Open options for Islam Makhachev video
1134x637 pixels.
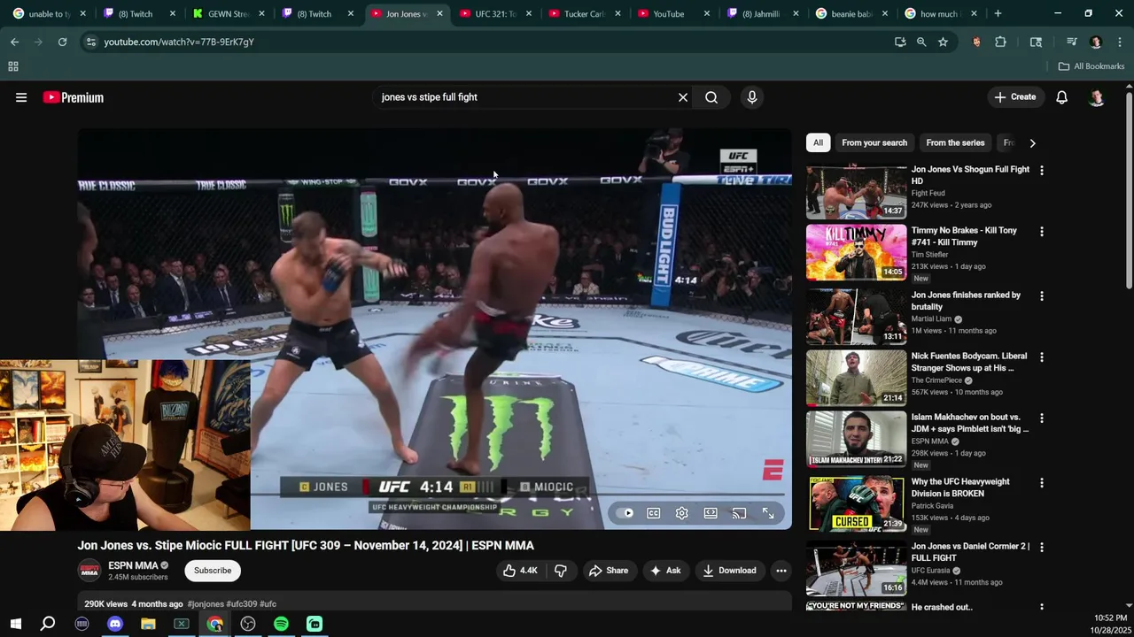coord(1042,418)
